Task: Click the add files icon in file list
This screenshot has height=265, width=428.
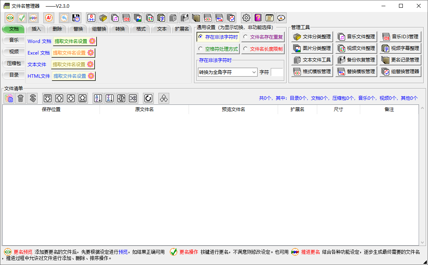Action: point(9,98)
